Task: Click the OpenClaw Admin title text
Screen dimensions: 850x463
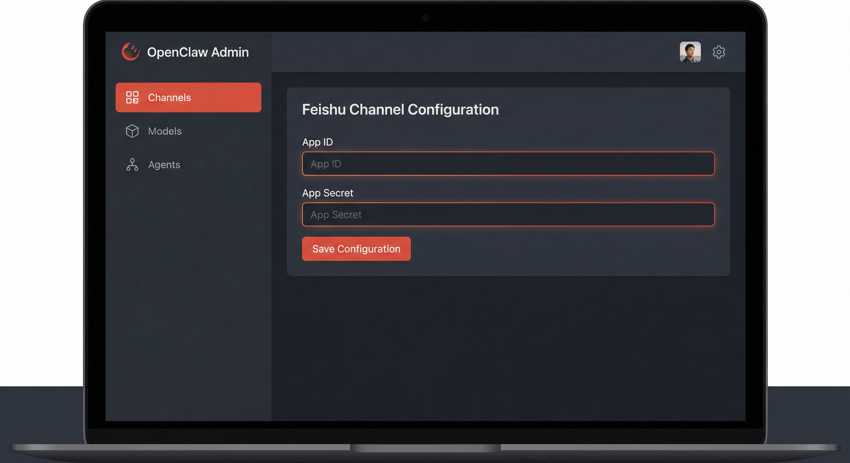Action: (198, 52)
